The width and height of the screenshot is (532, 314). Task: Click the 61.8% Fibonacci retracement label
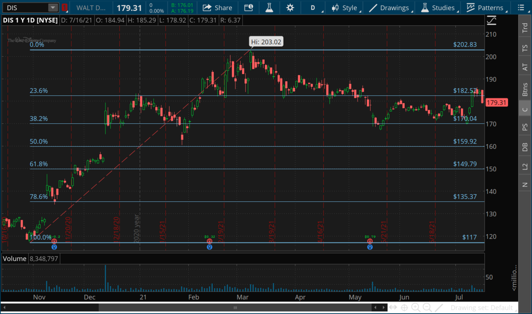pyautogui.click(x=39, y=164)
